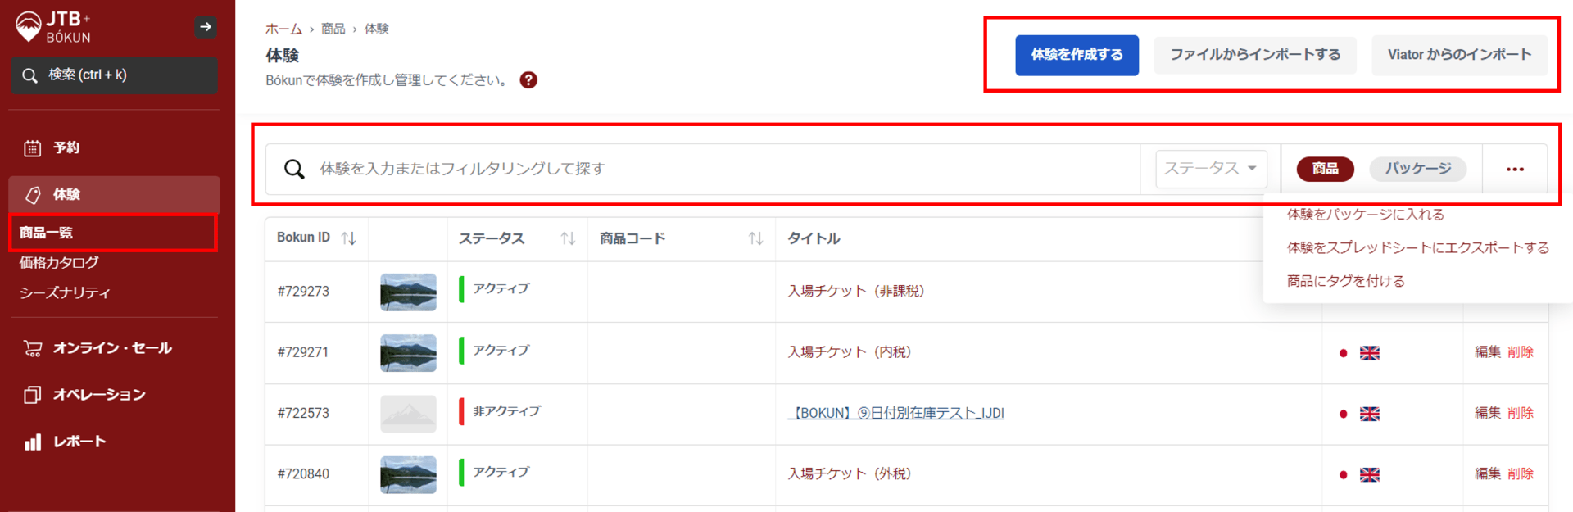Click the UK flag in row #729271
This screenshot has width=1573, height=512.
[x=1369, y=353]
